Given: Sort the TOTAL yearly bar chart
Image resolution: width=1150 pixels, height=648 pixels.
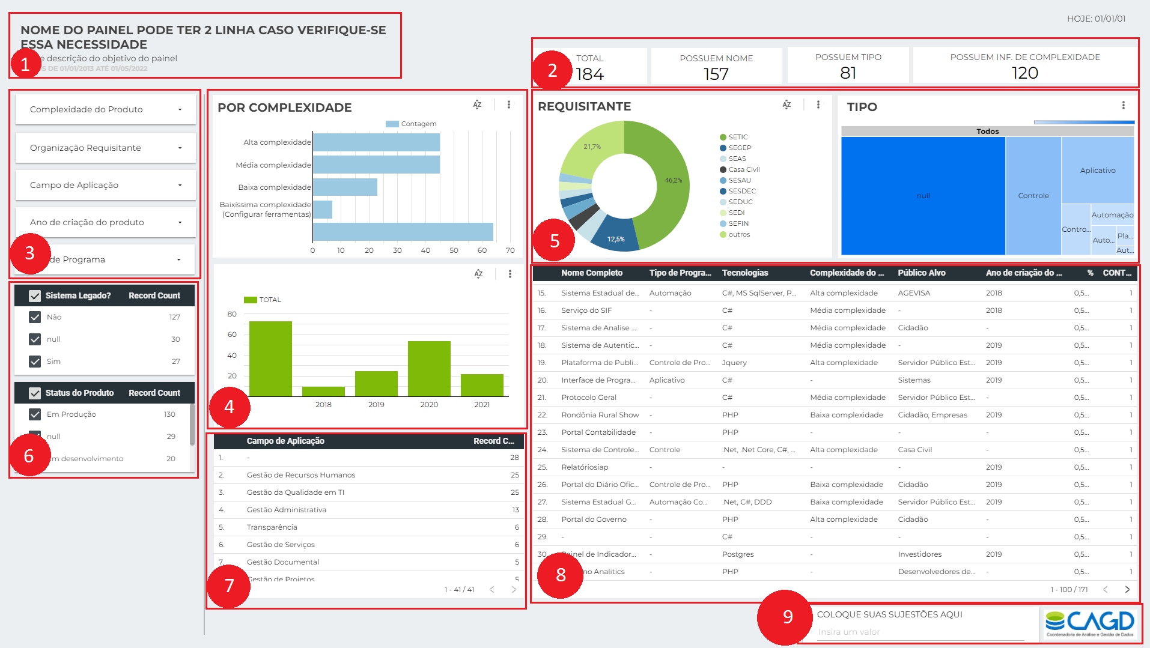Looking at the screenshot, I should click(478, 274).
